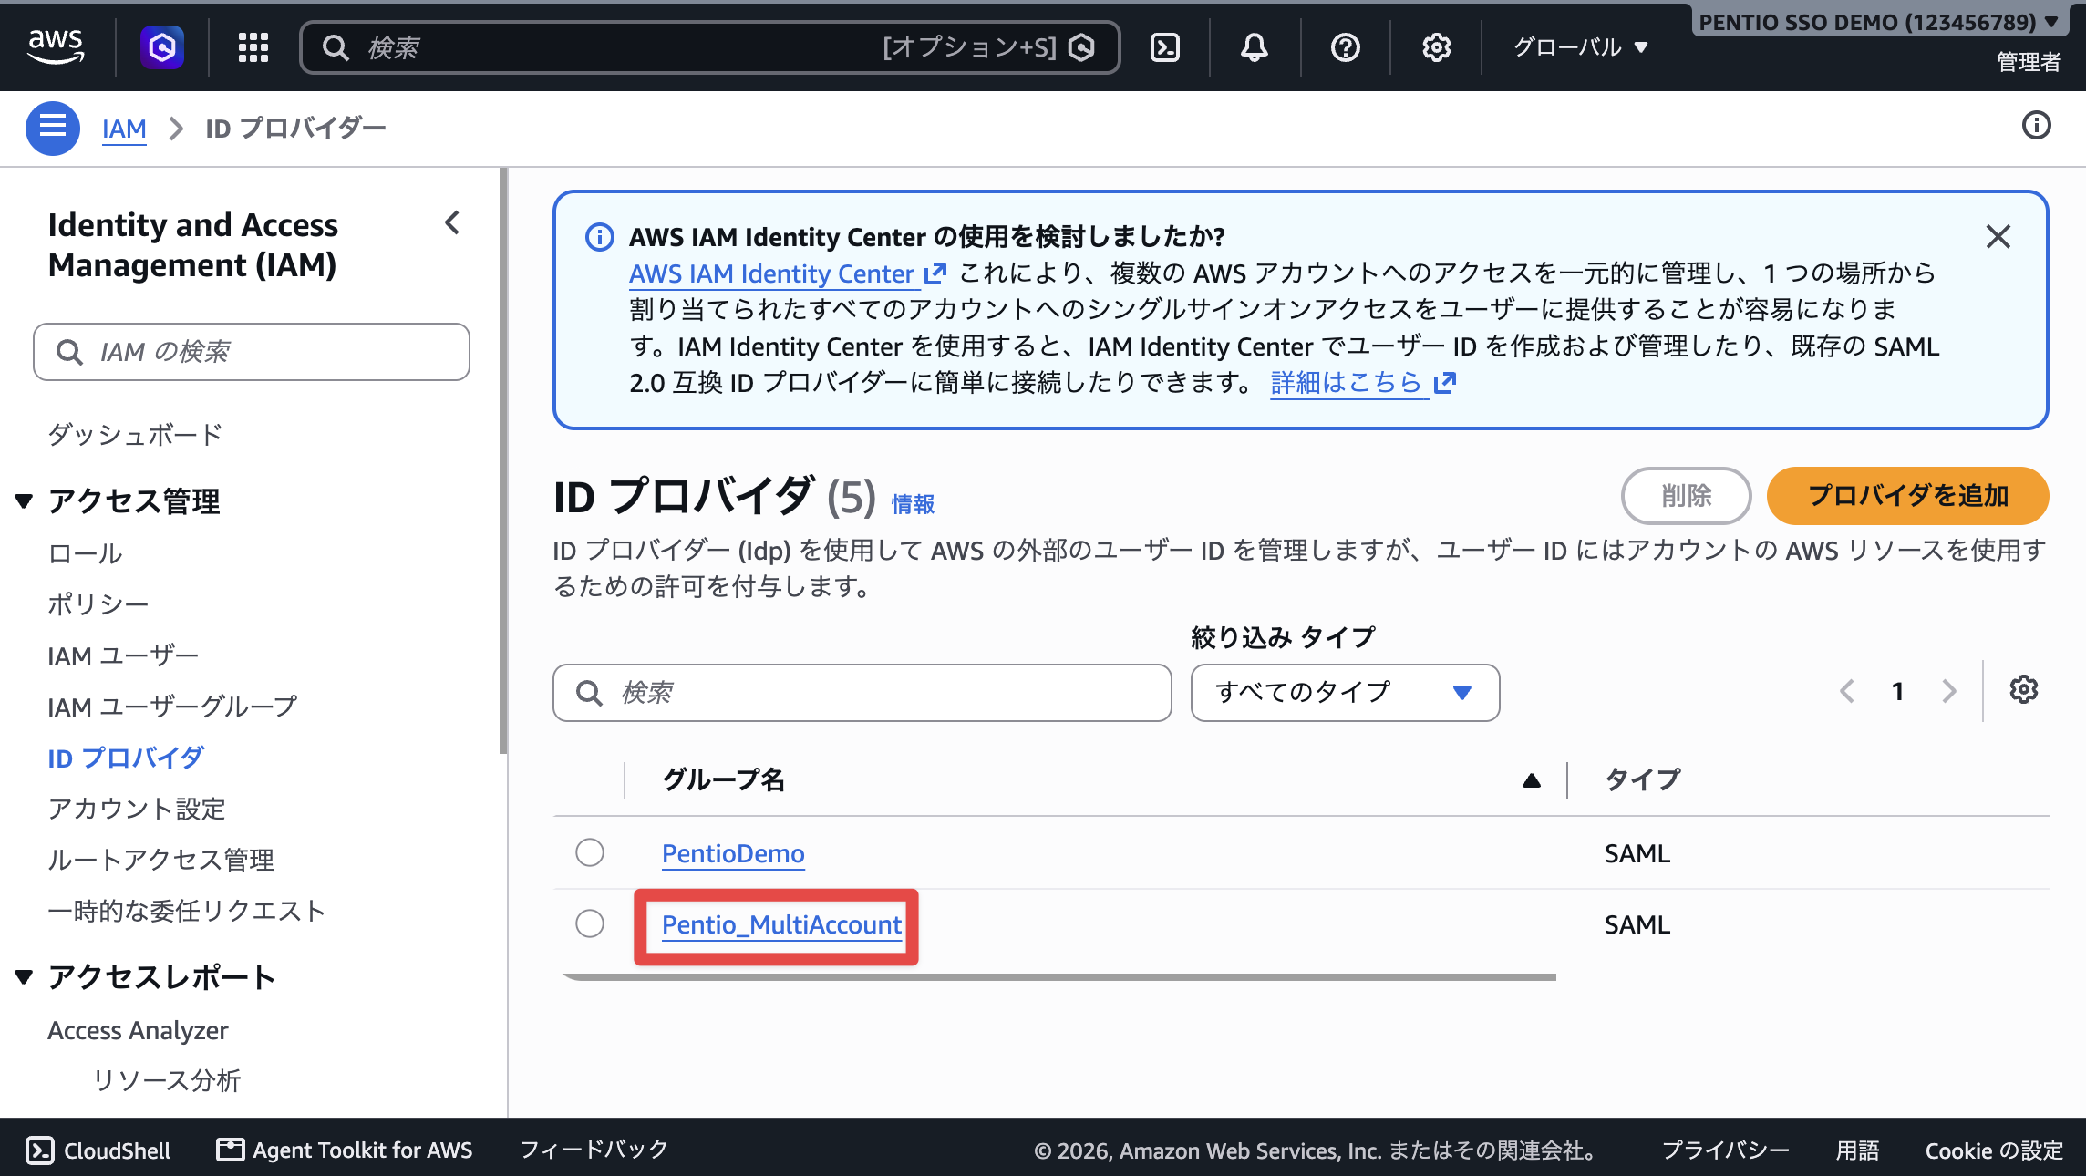Viewport: 2086px width, 1176px height.
Task: Open table preferences gear icon
Action: (2023, 690)
